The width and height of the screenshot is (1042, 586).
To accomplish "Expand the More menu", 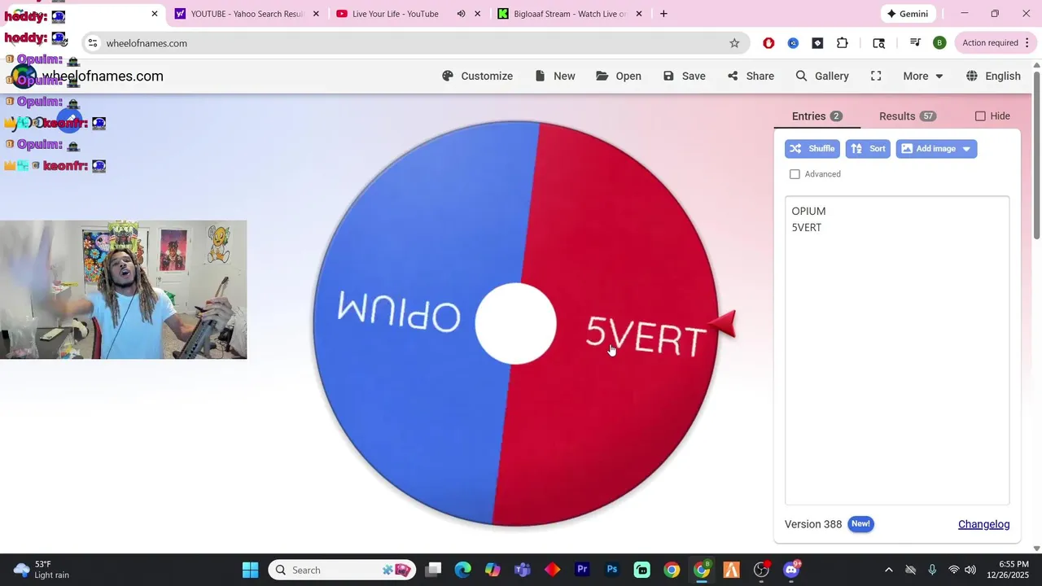I will (923, 76).
